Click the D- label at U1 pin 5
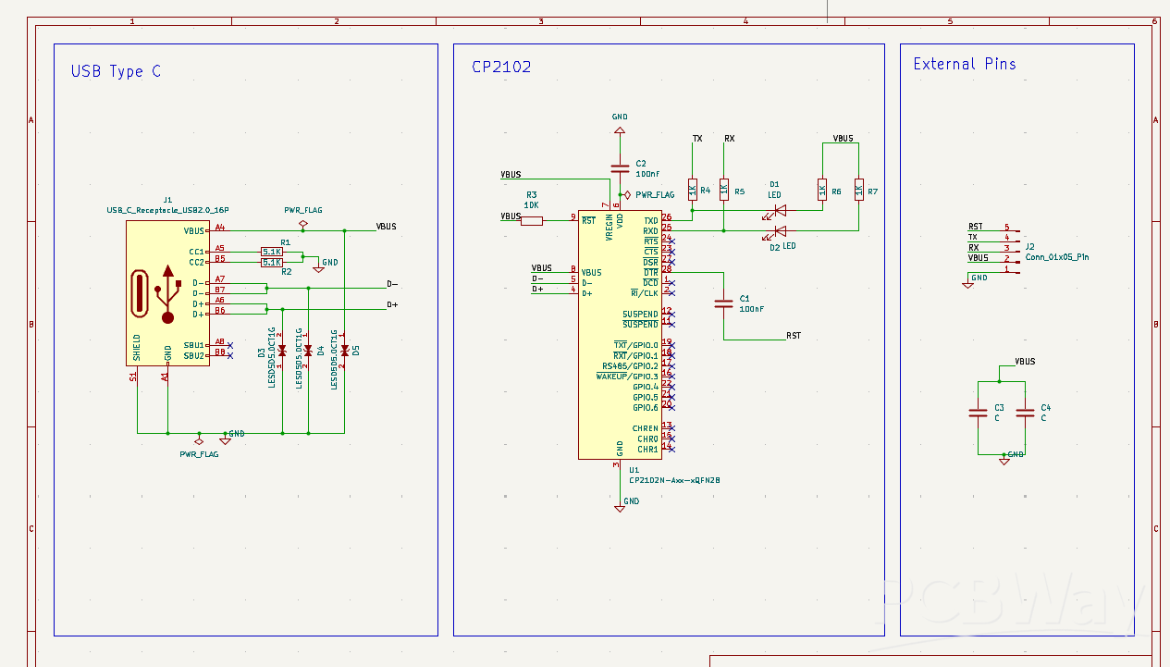 (537, 278)
